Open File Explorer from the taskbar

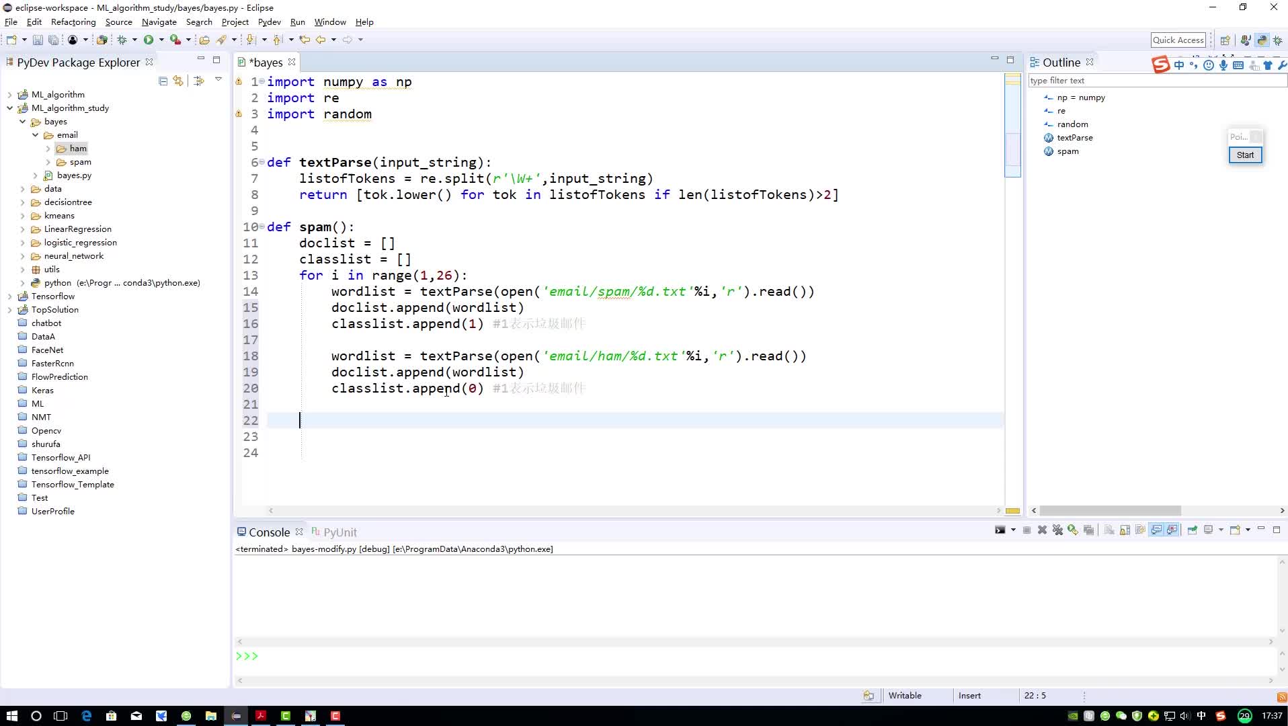(x=210, y=716)
